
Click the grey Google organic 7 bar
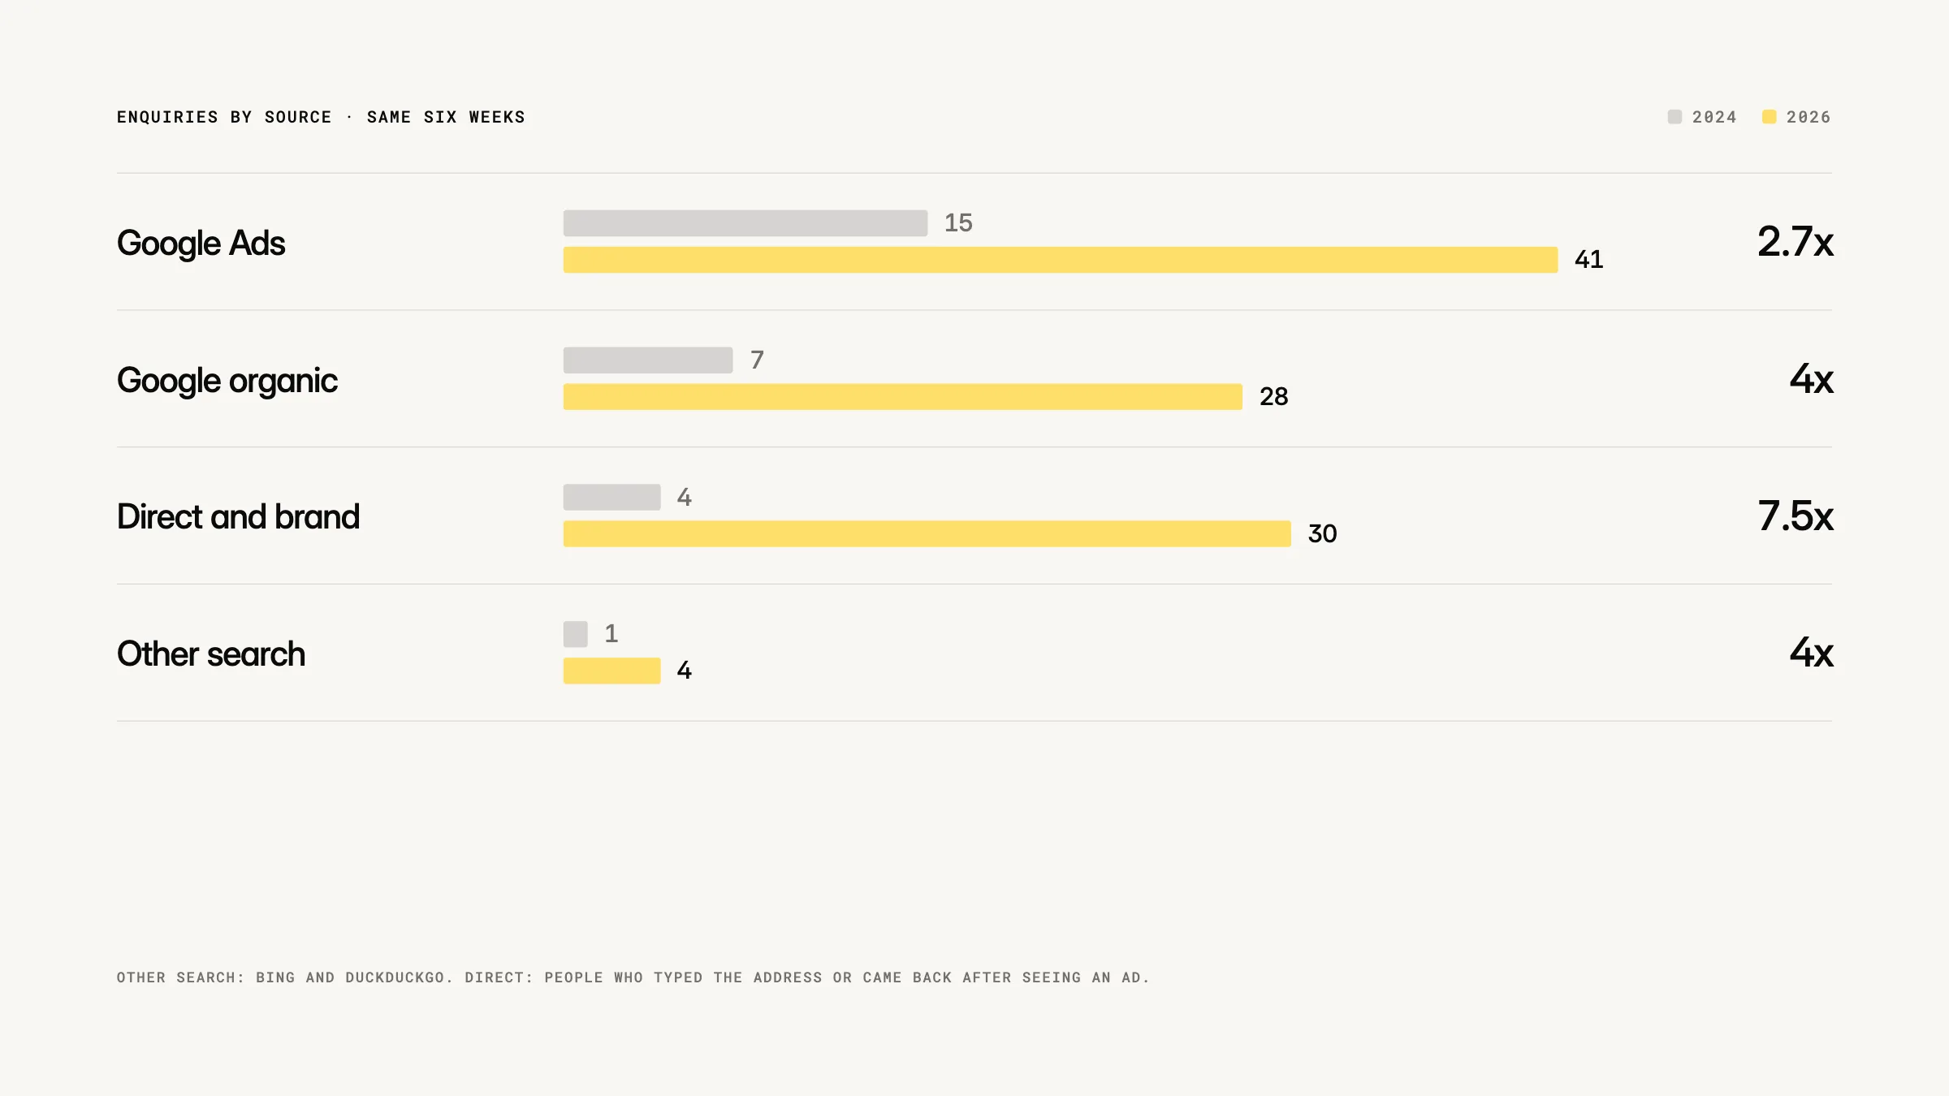point(648,360)
